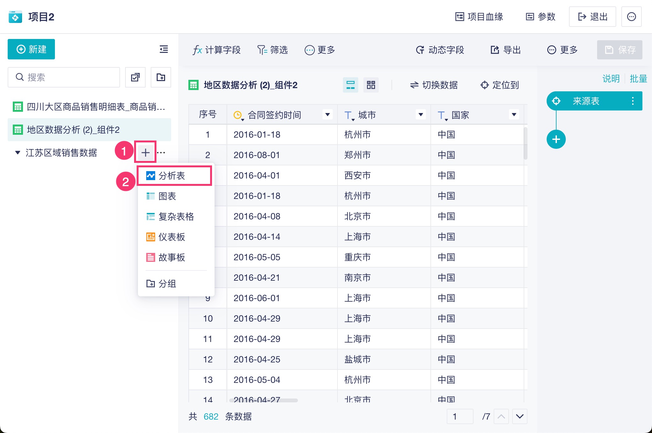The height and width of the screenshot is (433, 652).
Task: Open 城市 column dropdown arrow
Action: pos(421,114)
